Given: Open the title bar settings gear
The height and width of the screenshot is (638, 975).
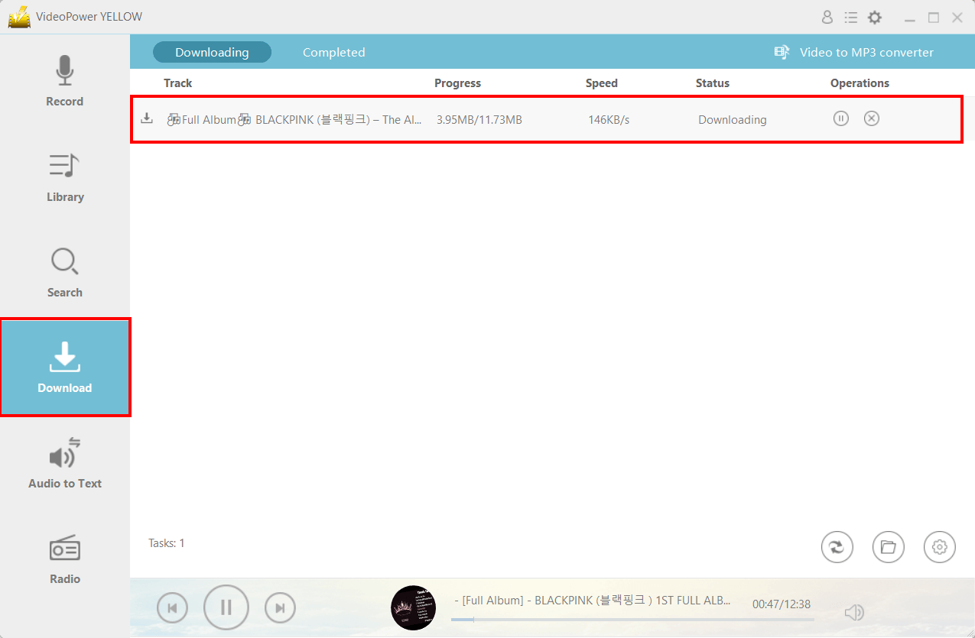Looking at the screenshot, I should click(x=874, y=17).
